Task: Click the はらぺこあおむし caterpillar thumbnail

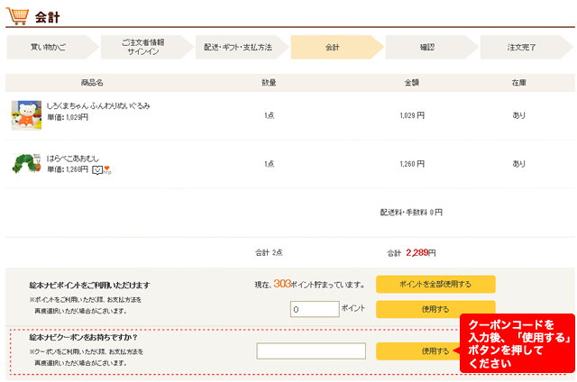Action: (x=26, y=164)
